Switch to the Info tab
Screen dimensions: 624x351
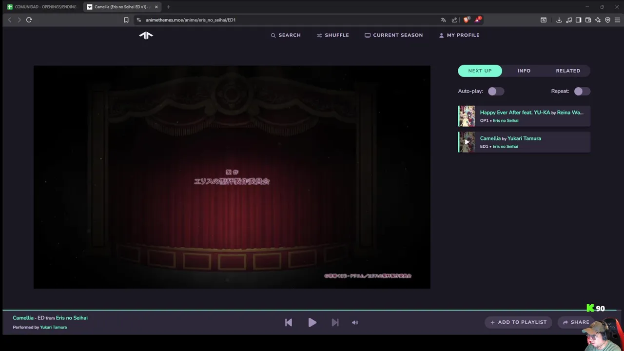tap(524, 71)
